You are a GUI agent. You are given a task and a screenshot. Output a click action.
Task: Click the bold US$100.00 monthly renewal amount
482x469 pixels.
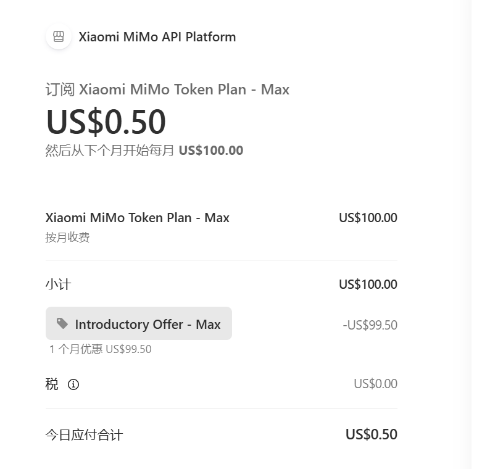211,151
